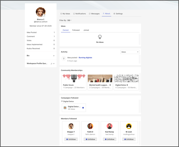Click lock icon on Mental health support
The width and height of the screenshot is (179, 147).
tap(110, 85)
